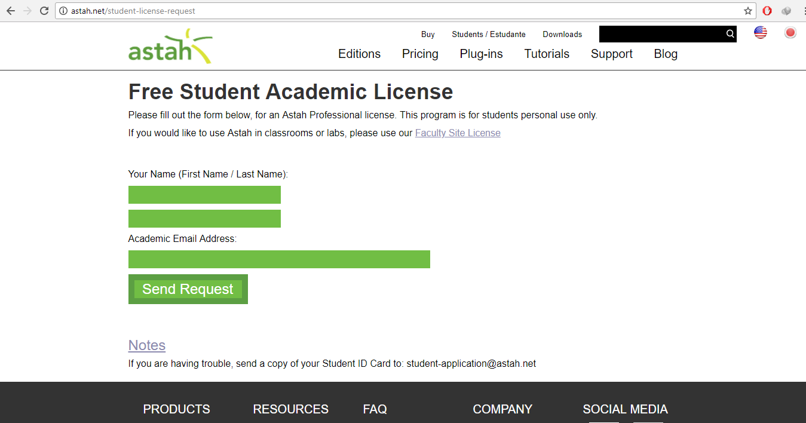Click the browser address bar URL
Screen dimensions: 806x423
[133, 11]
